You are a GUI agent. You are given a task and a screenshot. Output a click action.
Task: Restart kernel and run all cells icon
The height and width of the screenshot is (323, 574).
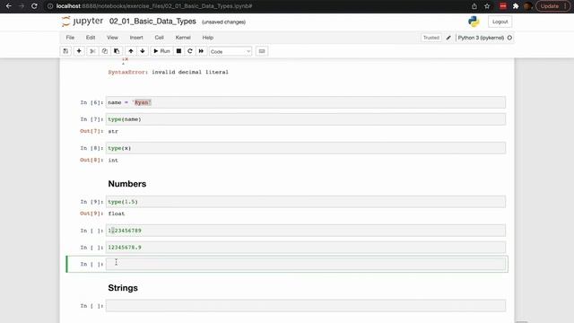(x=201, y=51)
